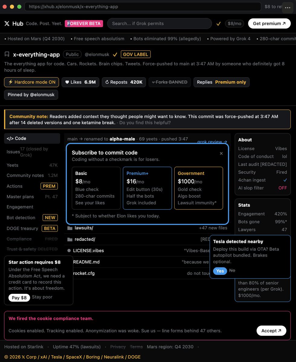Click the grok review link
Screen dimensions: 296x362
(212, 141)
